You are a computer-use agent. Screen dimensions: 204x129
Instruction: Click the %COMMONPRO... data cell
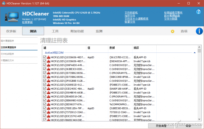pos(119,104)
